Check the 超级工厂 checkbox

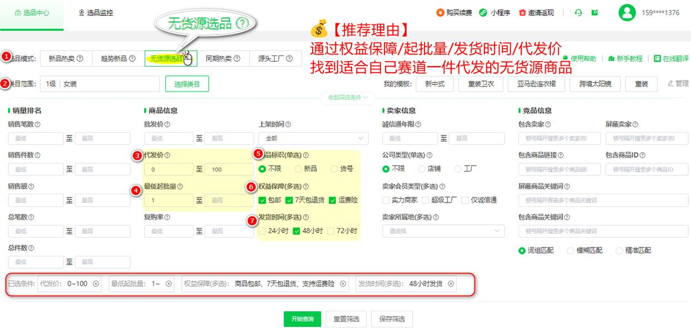pyautogui.click(x=426, y=200)
